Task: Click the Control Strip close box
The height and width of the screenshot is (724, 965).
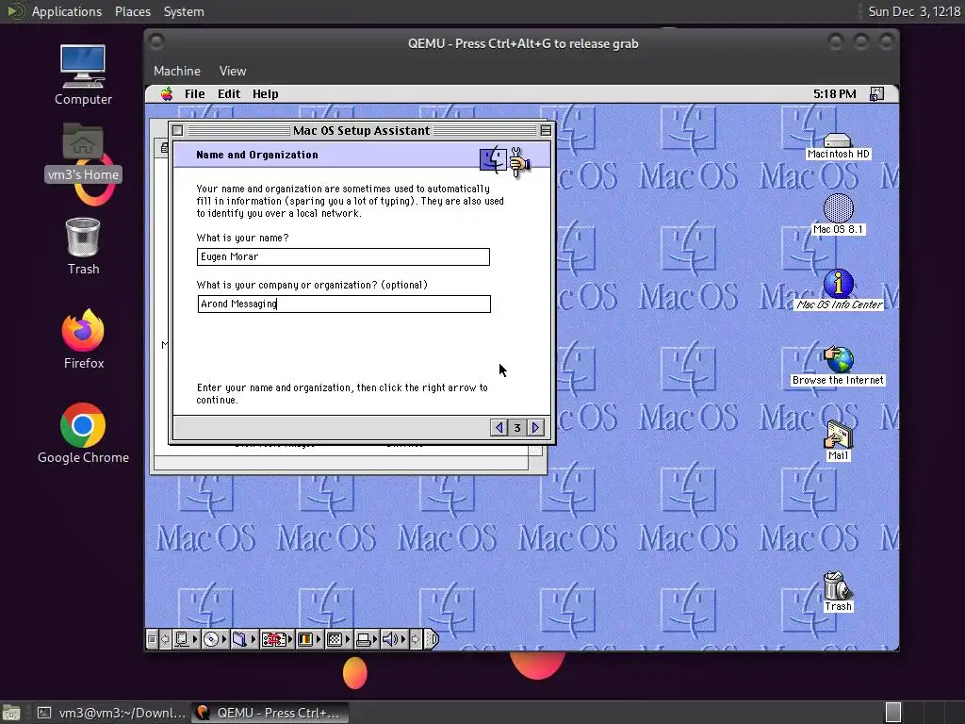Action: pos(152,639)
